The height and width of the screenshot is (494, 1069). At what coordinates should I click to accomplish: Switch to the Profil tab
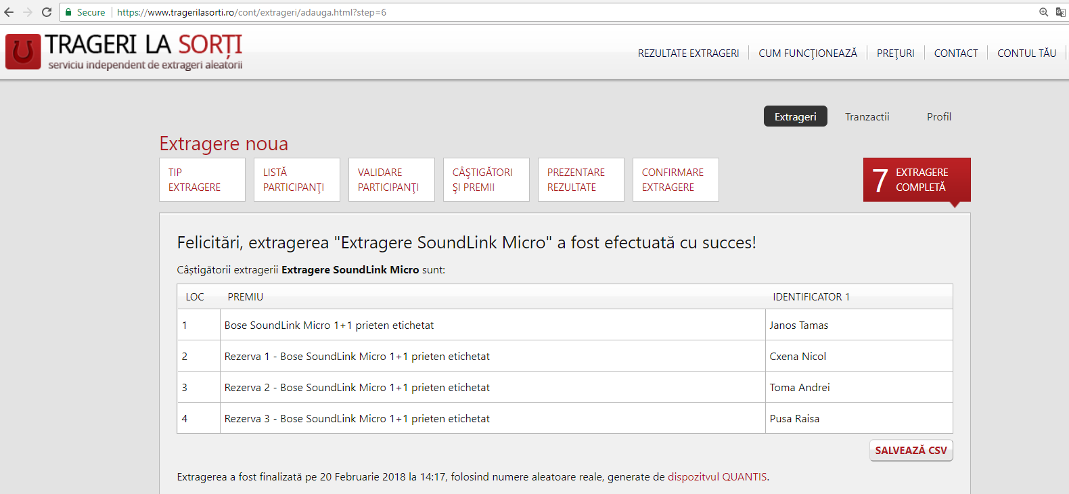click(938, 116)
